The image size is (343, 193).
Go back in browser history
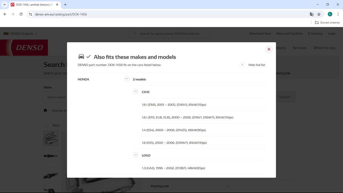tap(5, 14)
